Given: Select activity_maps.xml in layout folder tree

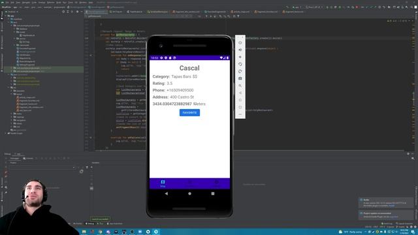Looking at the screenshot, I should click(27, 97).
